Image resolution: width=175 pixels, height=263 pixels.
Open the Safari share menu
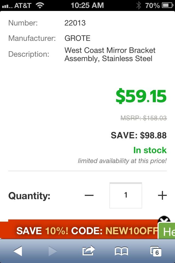tap(88, 250)
